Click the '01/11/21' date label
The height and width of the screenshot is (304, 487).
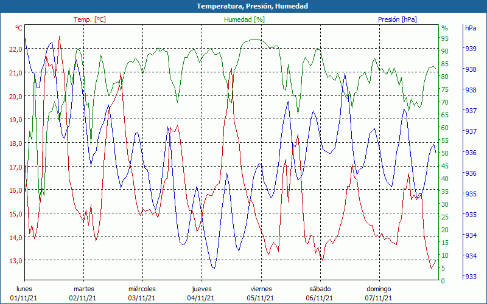click(x=24, y=298)
